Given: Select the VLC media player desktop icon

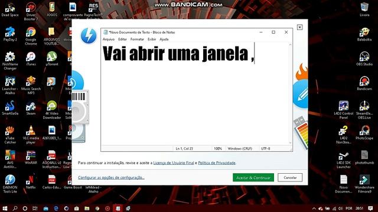Looking at the screenshot, I should [31, 135].
